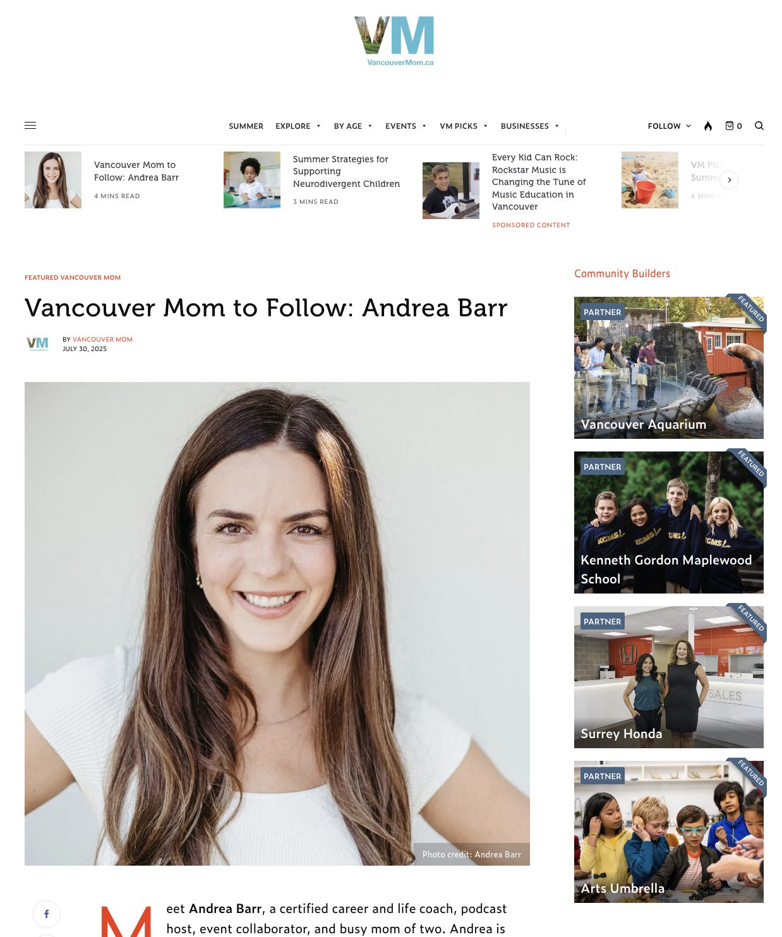Image resolution: width=782 pixels, height=937 pixels.
Task: Open the VM Picks menu
Action: point(464,126)
